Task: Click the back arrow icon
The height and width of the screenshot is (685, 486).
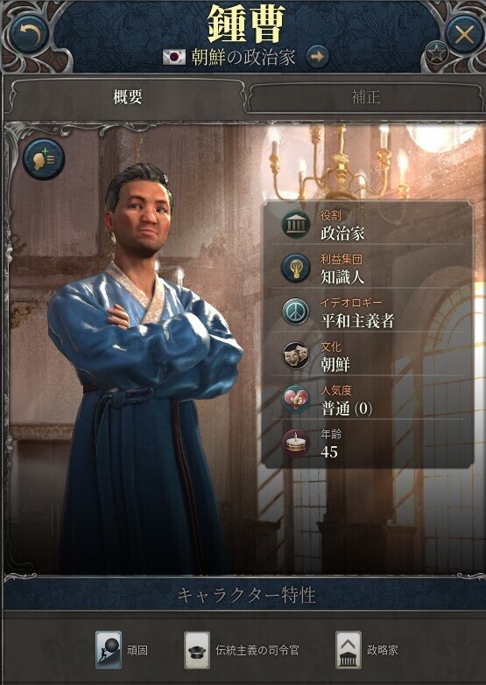Action: click(x=31, y=34)
